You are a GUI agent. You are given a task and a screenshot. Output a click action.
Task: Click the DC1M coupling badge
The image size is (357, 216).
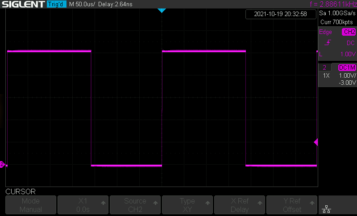click(347, 67)
